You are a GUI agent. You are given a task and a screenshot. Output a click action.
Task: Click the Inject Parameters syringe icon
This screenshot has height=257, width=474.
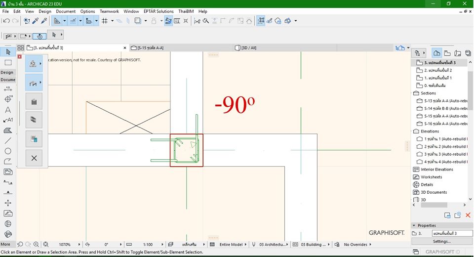coord(44,21)
